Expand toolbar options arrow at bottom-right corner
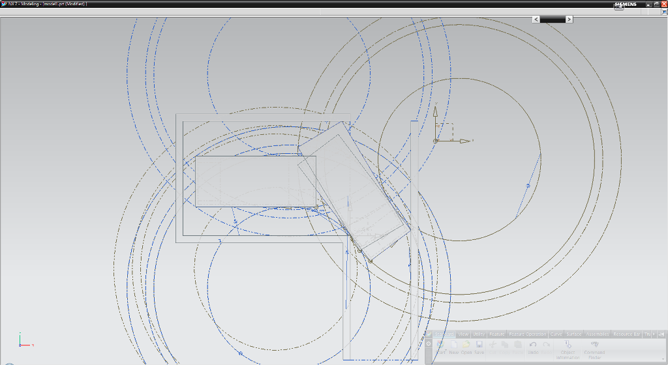668x365 pixels. click(x=663, y=359)
